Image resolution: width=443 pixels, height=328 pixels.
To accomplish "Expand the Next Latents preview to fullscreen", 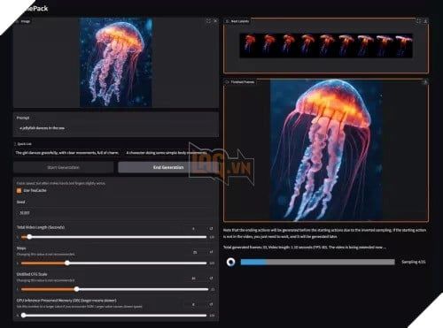I will pyautogui.click(x=418, y=21).
